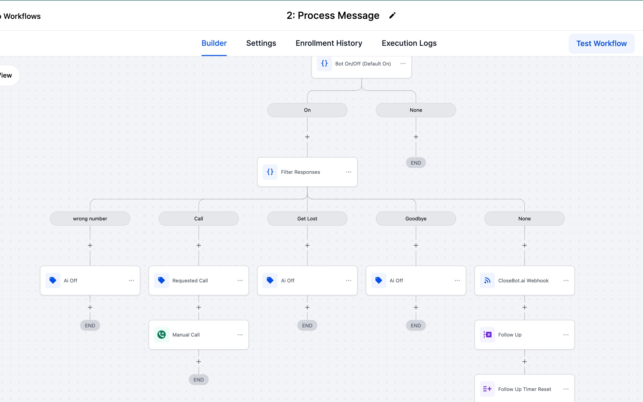643x402 pixels.
Task: Open the three-dot menu on Filter Responses
Action: tap(348, 172)
